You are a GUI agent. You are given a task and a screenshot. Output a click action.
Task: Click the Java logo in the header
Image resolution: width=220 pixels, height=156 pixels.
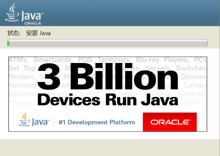coord(24,14)
